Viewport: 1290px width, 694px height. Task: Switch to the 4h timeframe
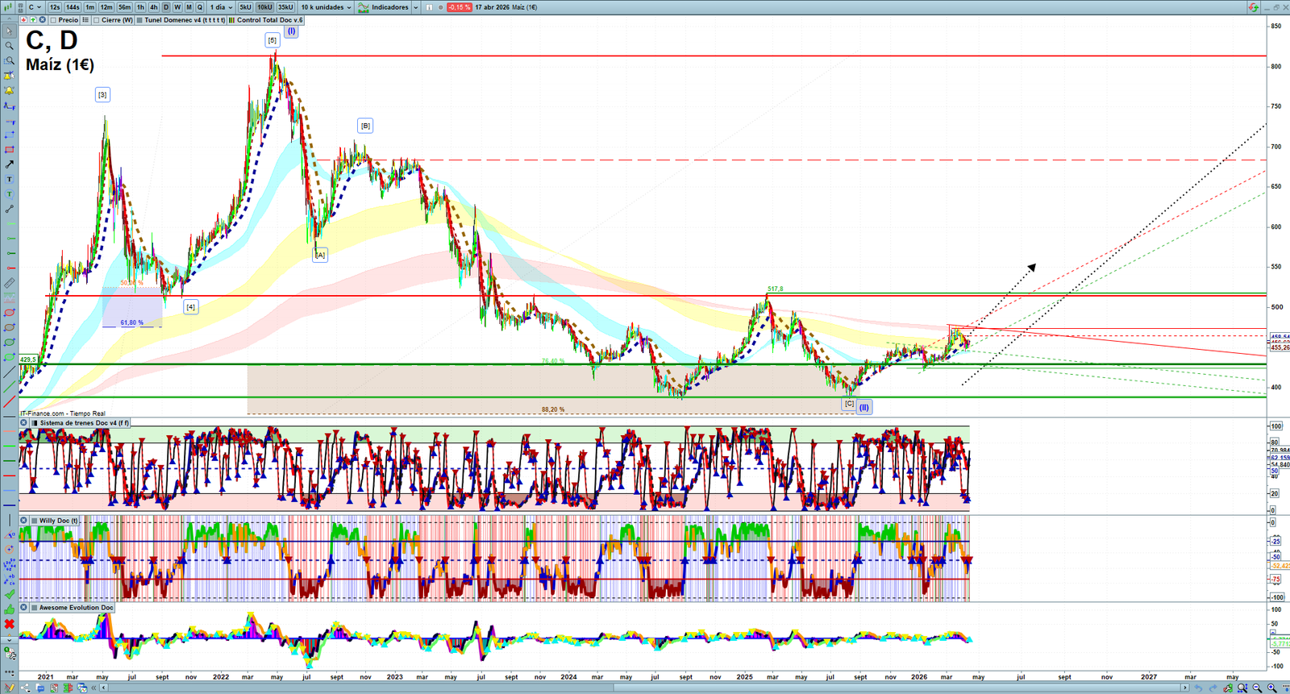(x=153, y=7)
